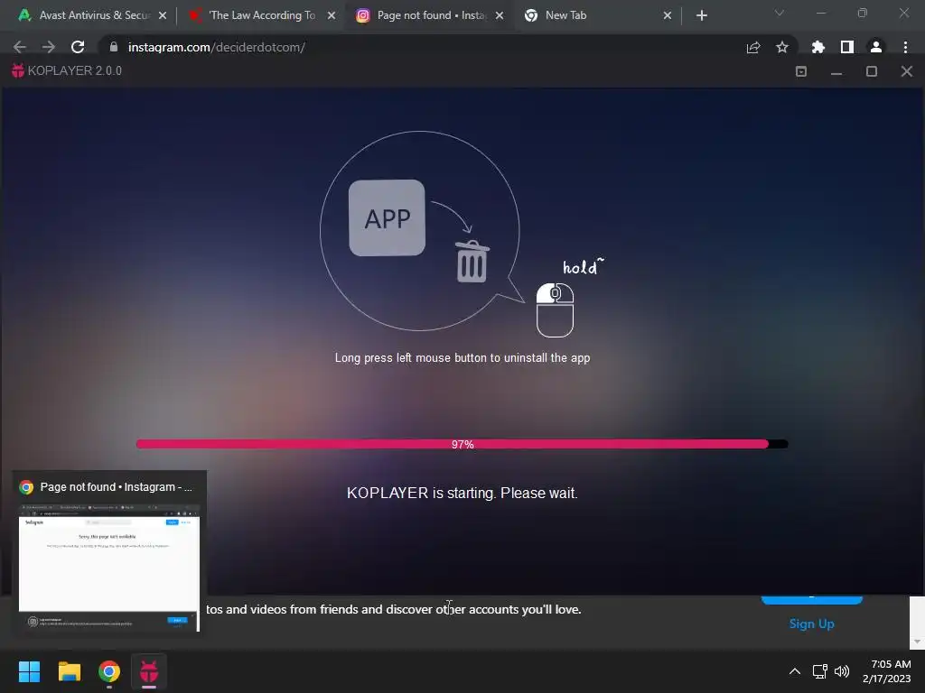Close the KOPLAYER window
Viewport: 925px width, 693px height.
[907, 71]
